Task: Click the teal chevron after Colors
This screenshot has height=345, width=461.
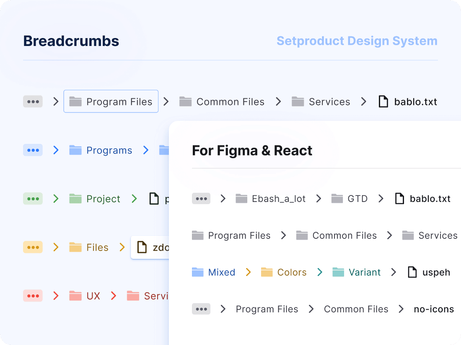Action: [320, 272]
